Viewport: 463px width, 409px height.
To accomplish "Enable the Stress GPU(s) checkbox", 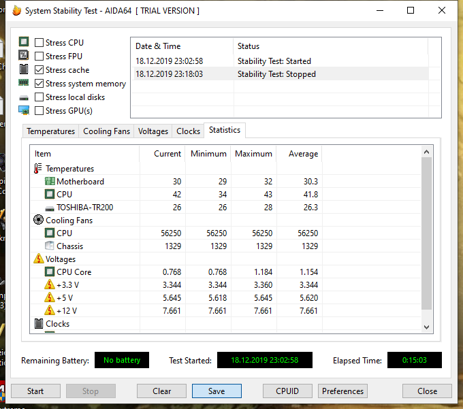I will click(39, 111).
